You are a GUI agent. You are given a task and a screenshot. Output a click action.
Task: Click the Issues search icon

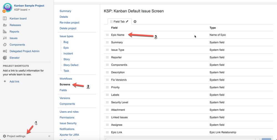pos(5,38)
